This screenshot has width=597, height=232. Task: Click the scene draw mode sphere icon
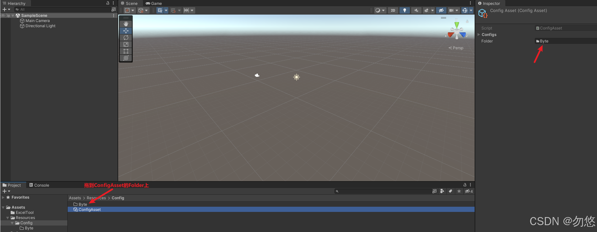pyautogui.click(x=377, y=10)
